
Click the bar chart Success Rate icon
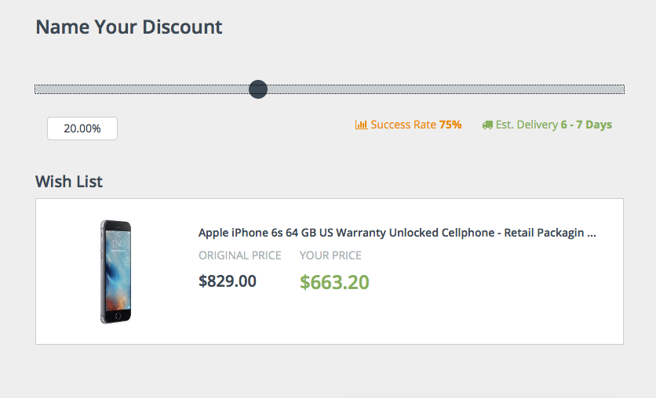361,125
